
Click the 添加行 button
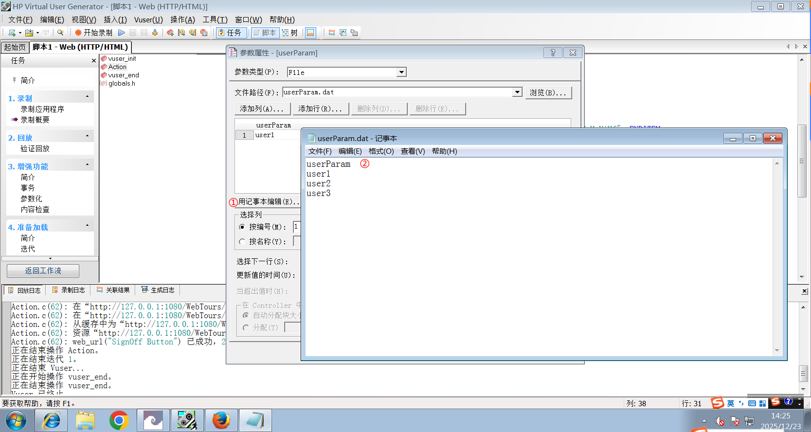[320, 108]
